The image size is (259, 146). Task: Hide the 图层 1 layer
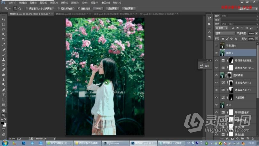(216, 53)
